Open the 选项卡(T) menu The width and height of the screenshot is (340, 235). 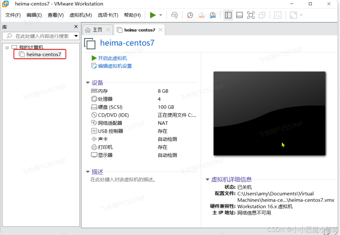tap(108, 15)
